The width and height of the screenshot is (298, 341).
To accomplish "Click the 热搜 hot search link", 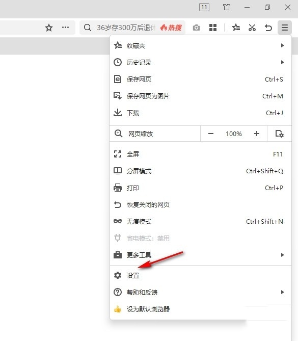I will pos(171,28).
